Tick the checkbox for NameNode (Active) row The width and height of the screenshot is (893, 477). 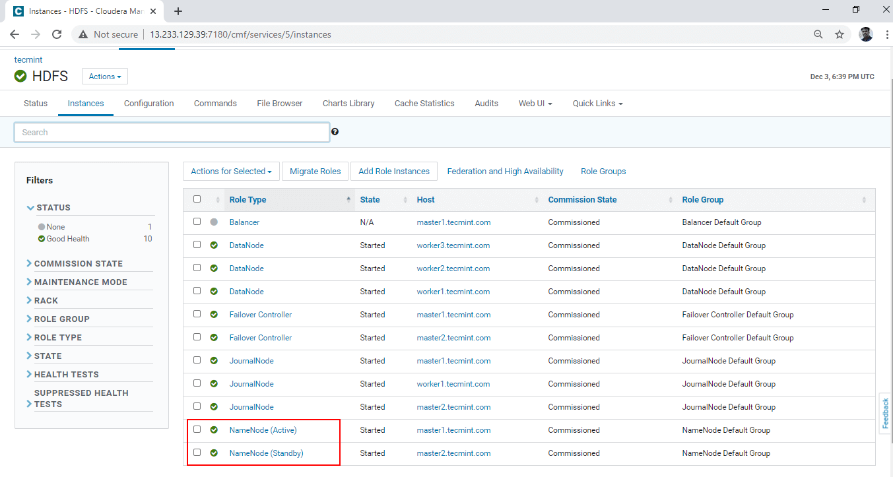pyautogui.click(x=197, y=429)
